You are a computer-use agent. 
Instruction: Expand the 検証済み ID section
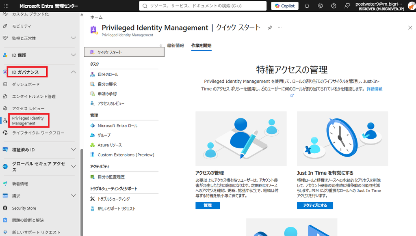[74, 150]
